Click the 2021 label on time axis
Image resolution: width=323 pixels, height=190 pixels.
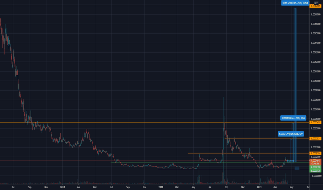coord(259,187)
